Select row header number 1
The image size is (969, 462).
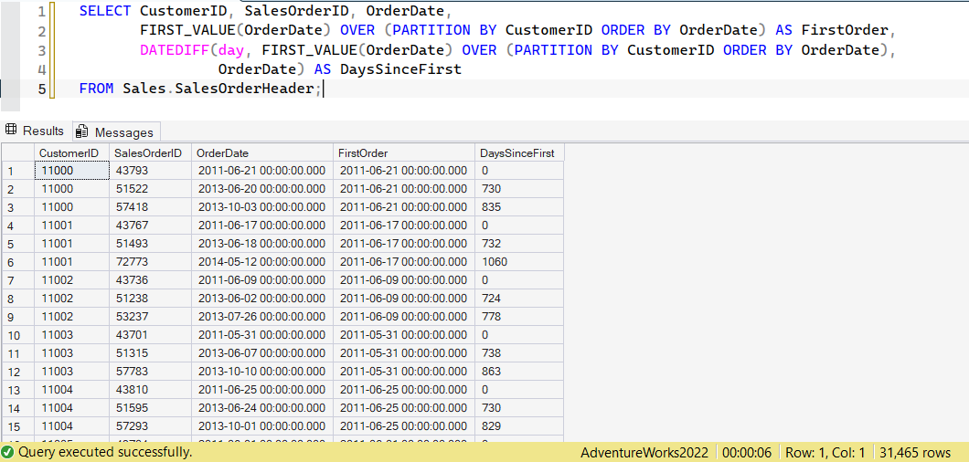point(18,171)
